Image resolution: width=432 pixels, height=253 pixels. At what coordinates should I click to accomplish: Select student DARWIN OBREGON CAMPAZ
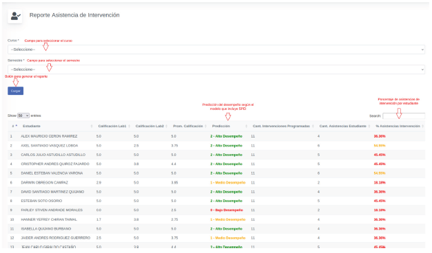click(44, 183)
